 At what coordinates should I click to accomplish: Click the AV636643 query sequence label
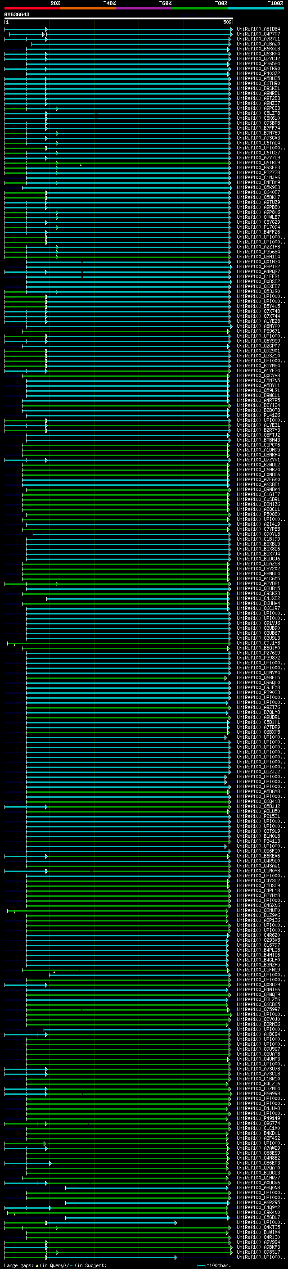(17, 15)
